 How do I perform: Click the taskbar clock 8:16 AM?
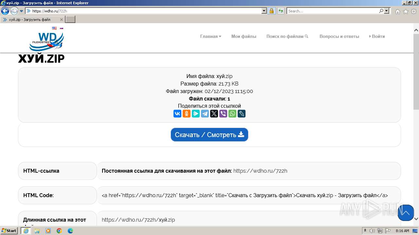pos(402,231)
